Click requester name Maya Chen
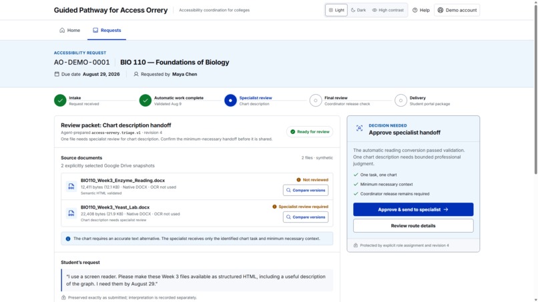The height and width of the screenshot is (302, 538). pos(185,74)
